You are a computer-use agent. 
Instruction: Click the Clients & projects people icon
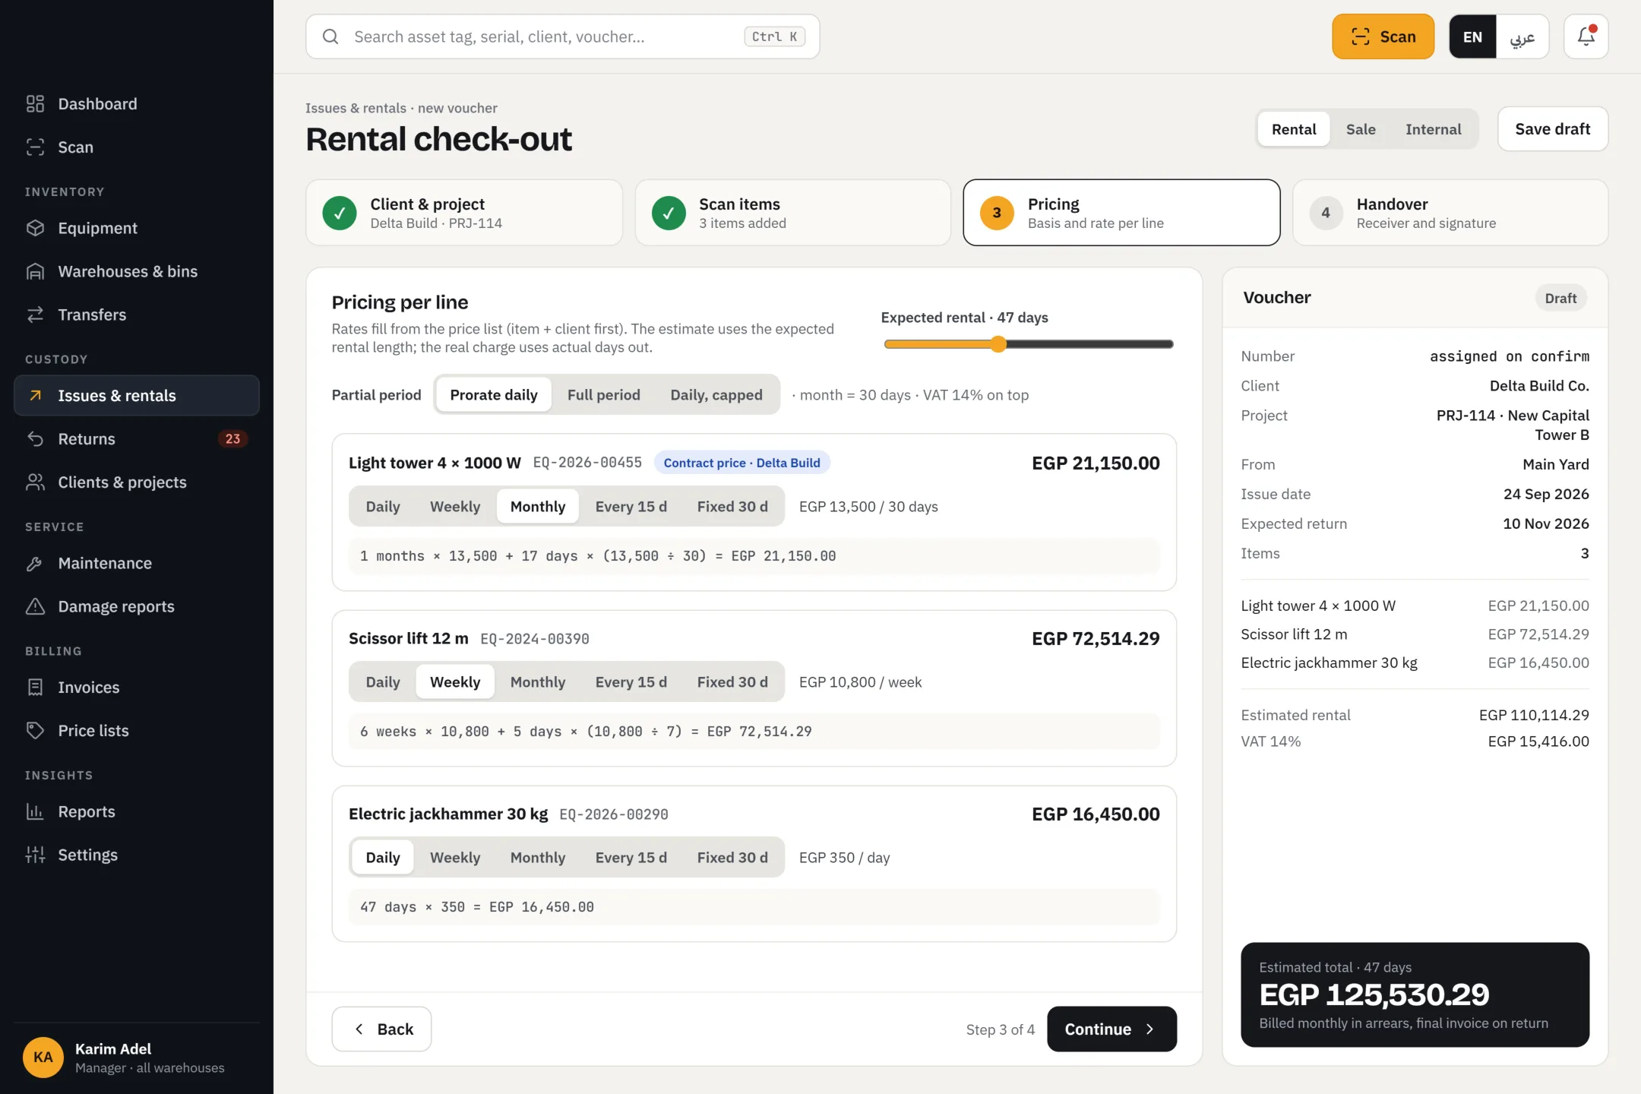(35, 482)
